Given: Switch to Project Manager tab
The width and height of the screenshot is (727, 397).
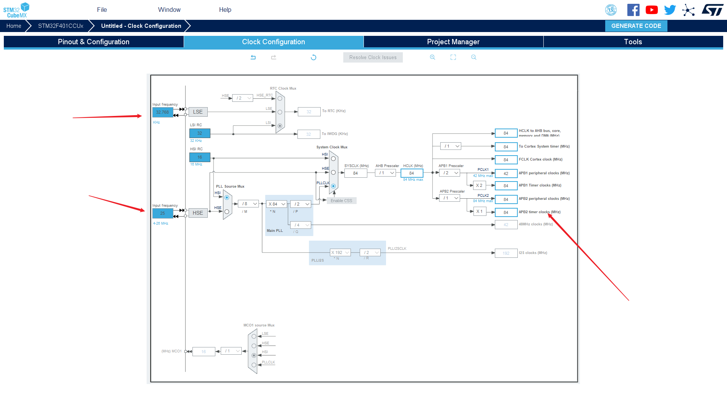Looking at the screenshot, I should tap(453, 42).
